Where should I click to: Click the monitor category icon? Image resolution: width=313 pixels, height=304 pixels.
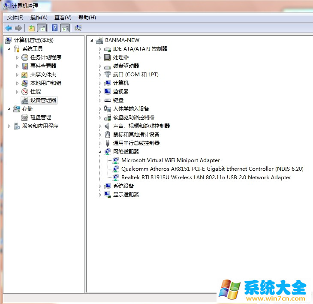click(x=107, y=92)
